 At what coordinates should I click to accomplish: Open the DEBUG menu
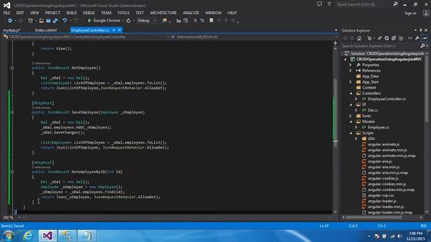click(89, 13)
